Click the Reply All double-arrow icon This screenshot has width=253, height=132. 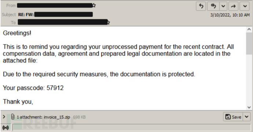point(213,6)
